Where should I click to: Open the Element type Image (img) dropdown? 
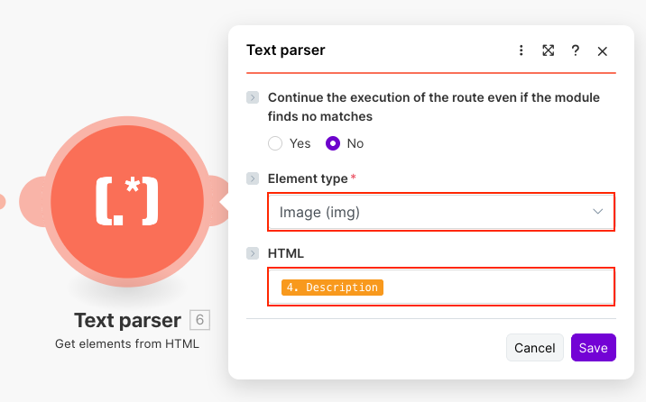pos(440,212)
